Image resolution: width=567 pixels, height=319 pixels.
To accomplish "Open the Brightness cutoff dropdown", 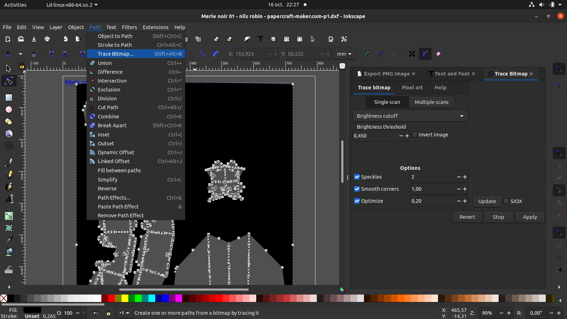I will pyautogui.click(x=410, y=116).
